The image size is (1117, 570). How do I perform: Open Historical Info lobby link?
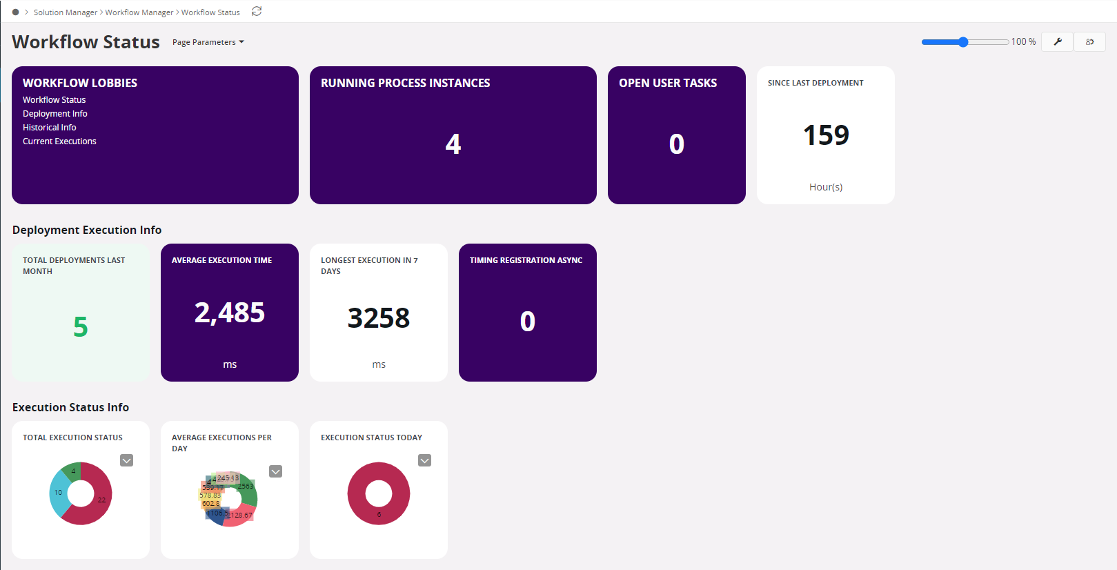pyautogui.click(x=50, y=128)
